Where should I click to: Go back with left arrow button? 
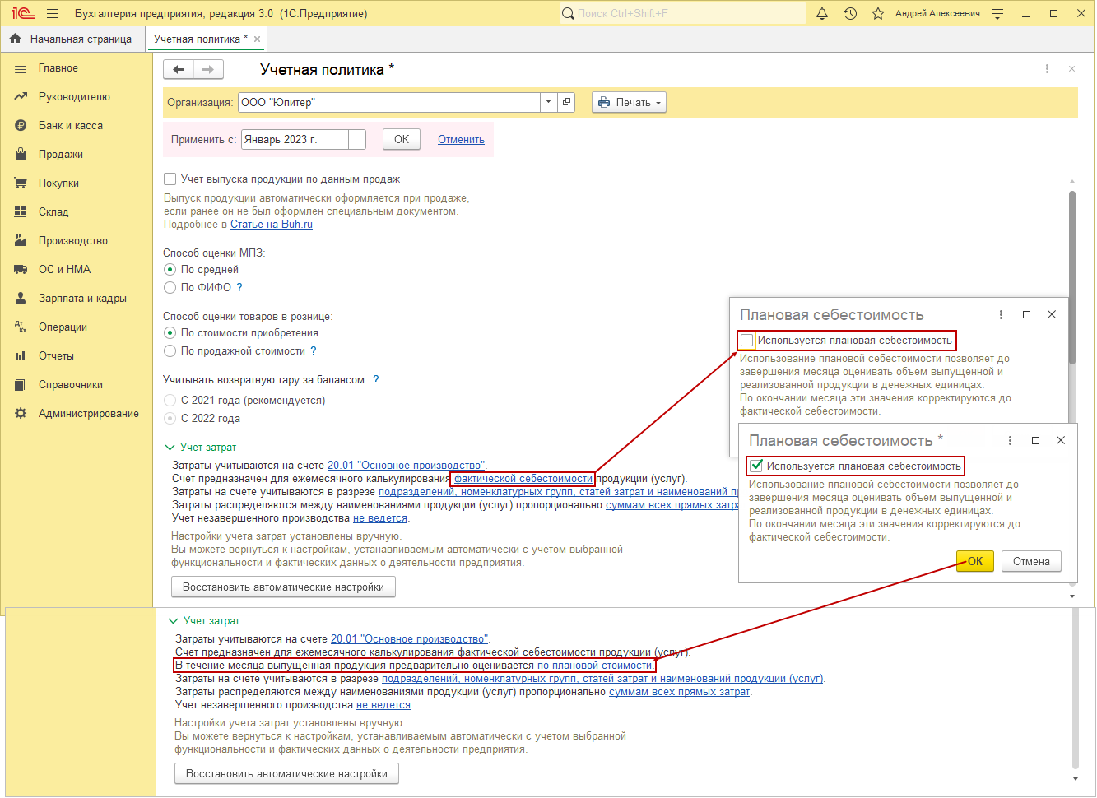coord(179,70)
